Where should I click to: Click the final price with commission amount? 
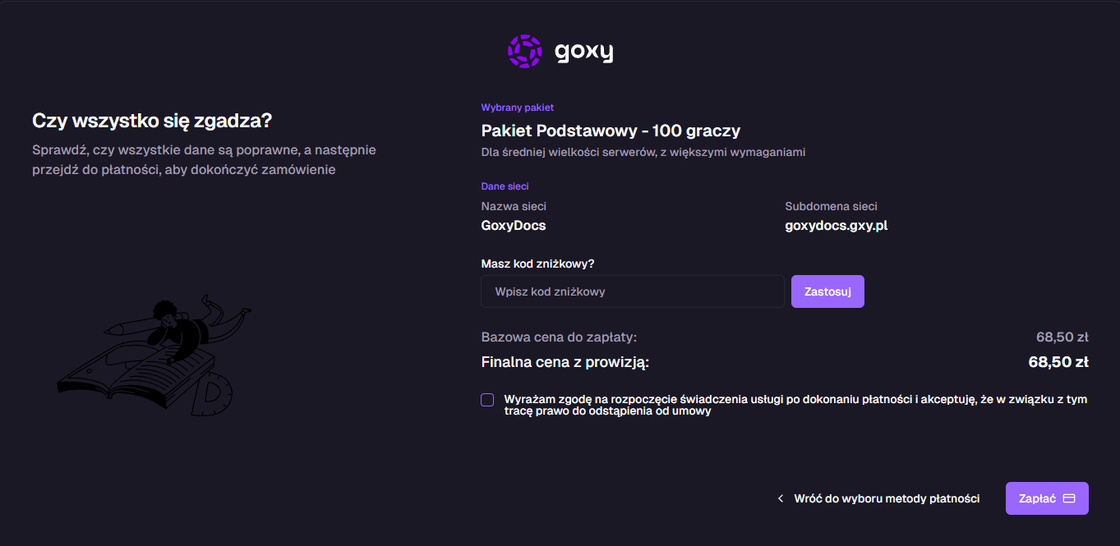(x=1058, y=362)
